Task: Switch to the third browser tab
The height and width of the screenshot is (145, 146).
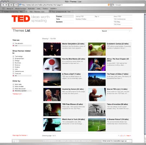Action: (61, 12)
